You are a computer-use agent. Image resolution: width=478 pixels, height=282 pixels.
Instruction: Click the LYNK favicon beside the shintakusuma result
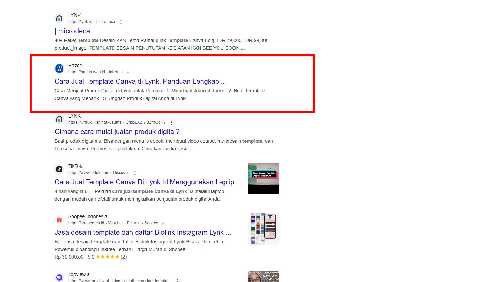click(59, 119)
